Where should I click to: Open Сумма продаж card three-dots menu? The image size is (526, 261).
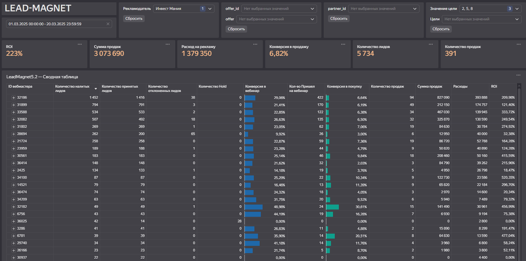[167, 44]
